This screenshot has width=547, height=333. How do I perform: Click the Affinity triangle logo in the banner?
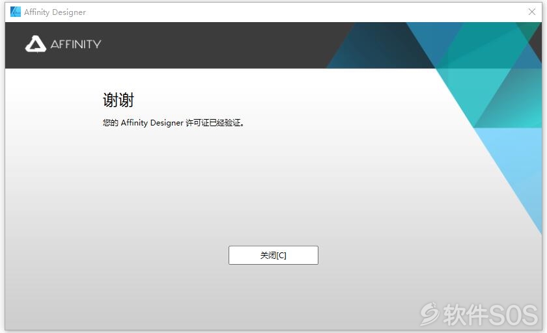coord(36,44)
